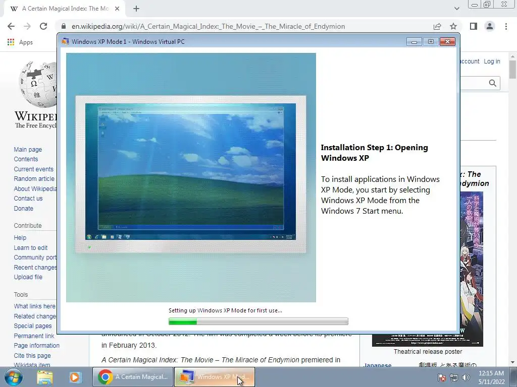Open Permanent link in Tools

tap(34, 336)
